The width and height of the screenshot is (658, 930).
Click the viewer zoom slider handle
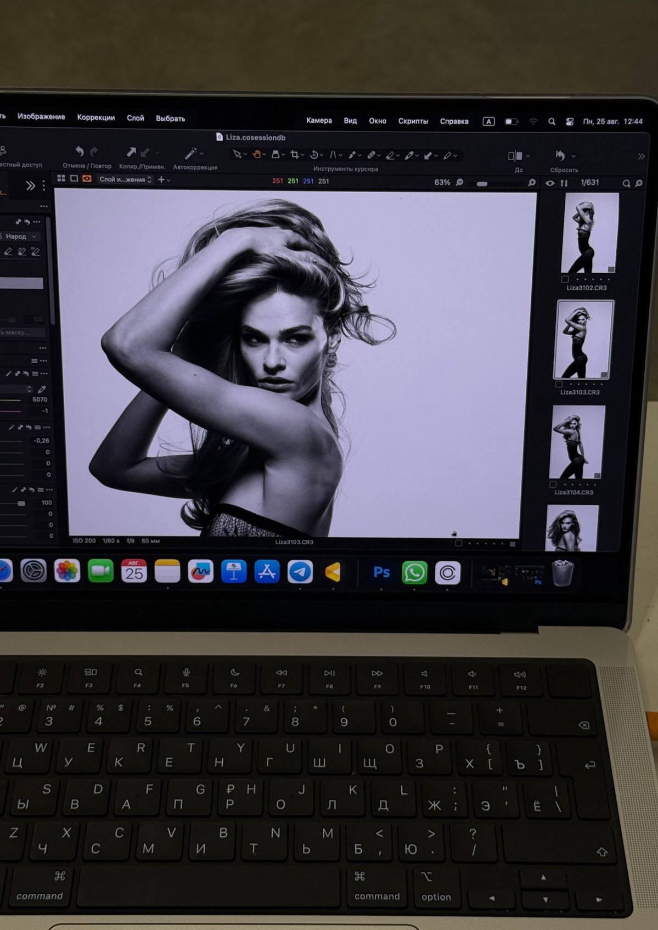click(482, 184)
